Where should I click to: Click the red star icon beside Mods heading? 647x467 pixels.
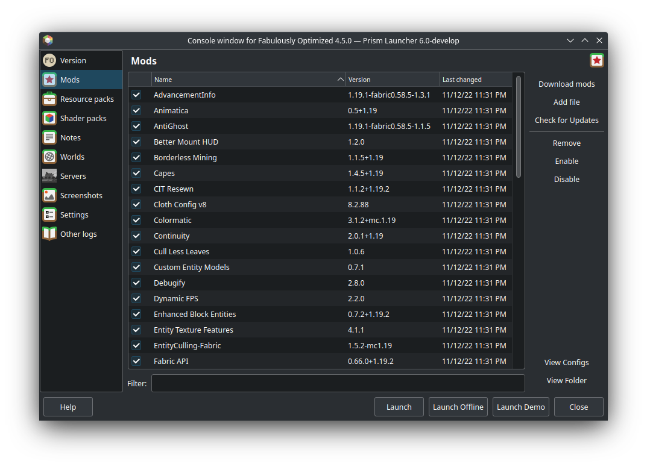click(597, 61)
